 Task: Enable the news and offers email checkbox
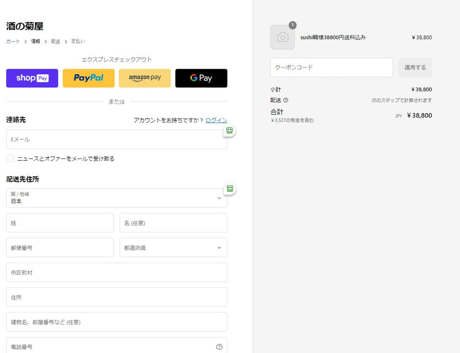coord(10,158)
